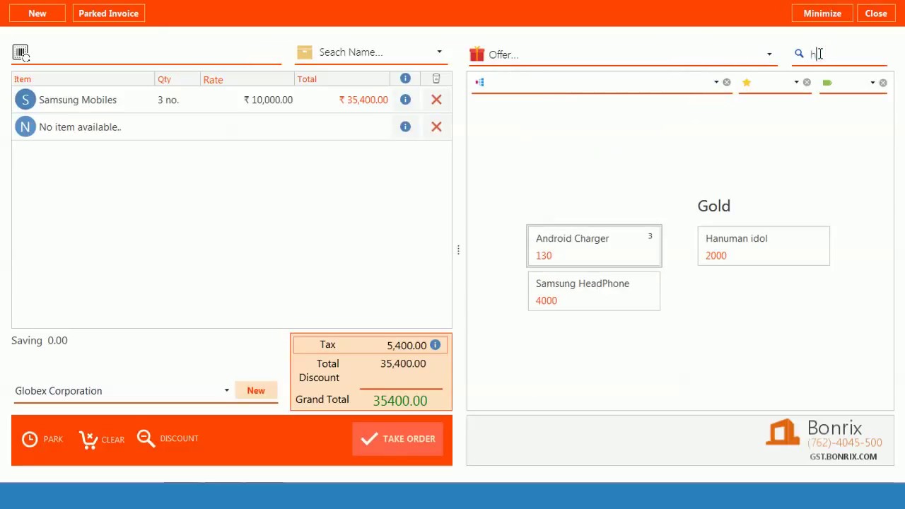Clear the tag filter
Screen dimensions: 905x509
click(x=883, y=83)
